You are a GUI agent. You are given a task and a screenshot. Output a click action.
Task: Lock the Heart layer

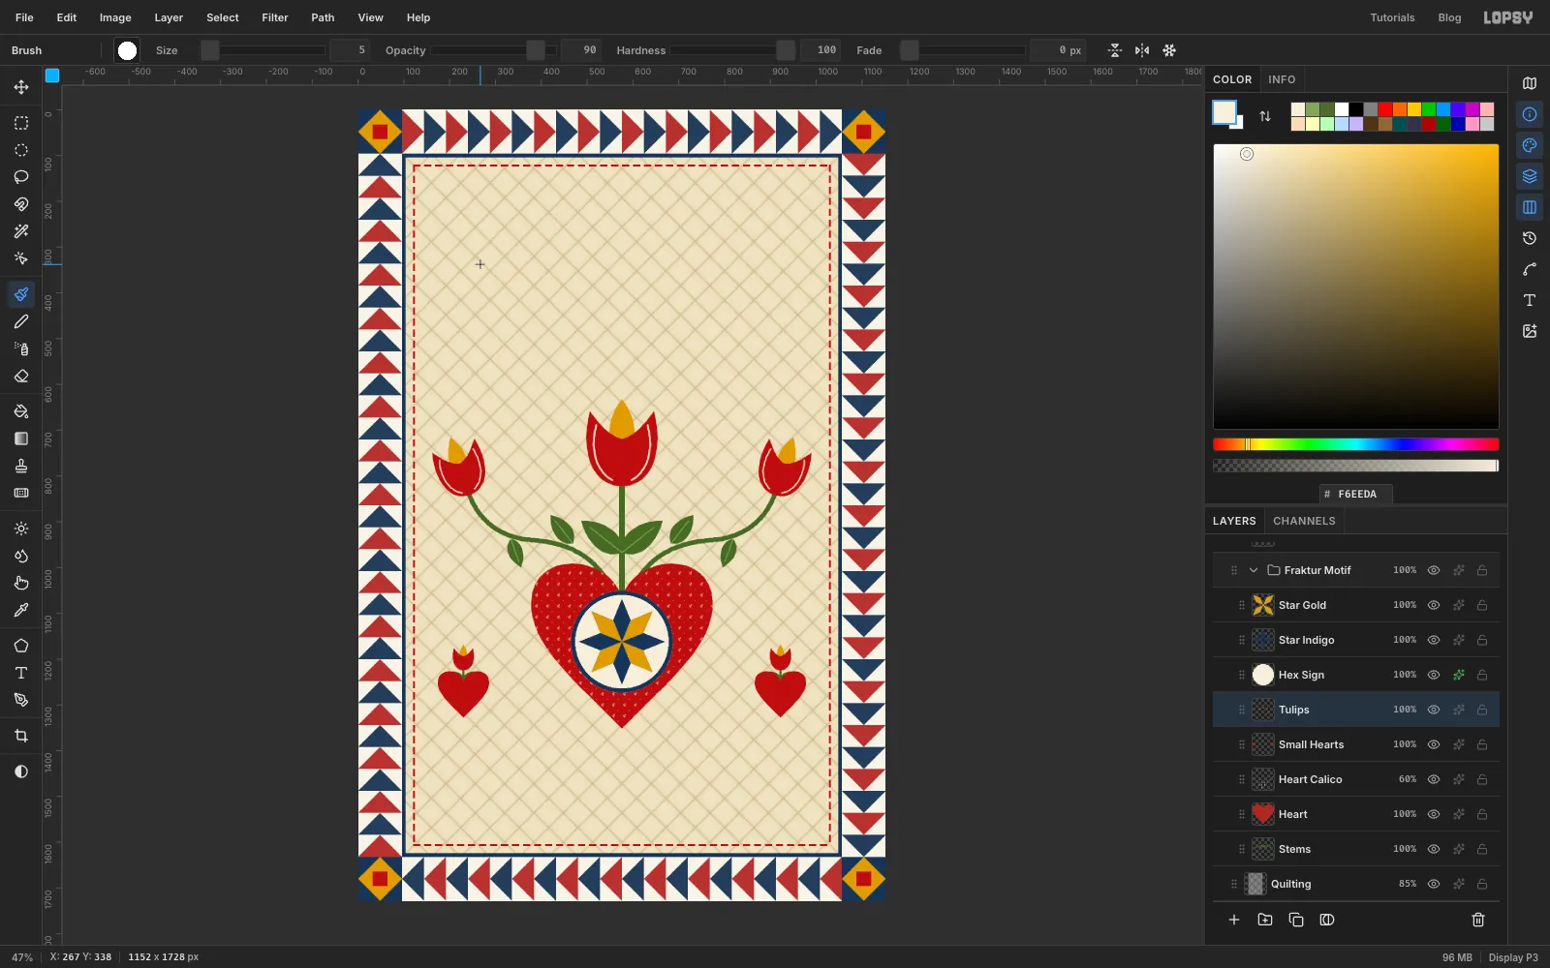pos(1482,814)
